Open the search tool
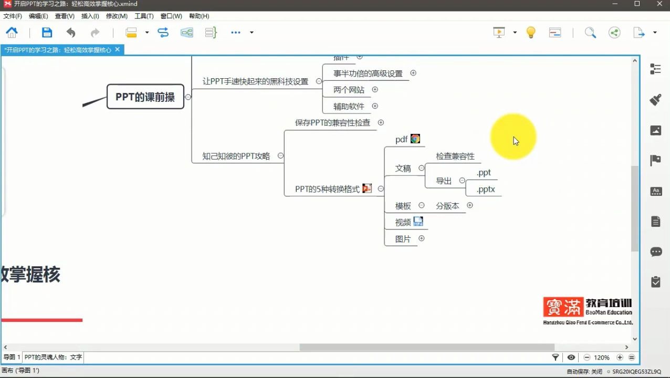The width and height of the screenshot is (670, 378). pyautogui.click(x=590, y=33)
